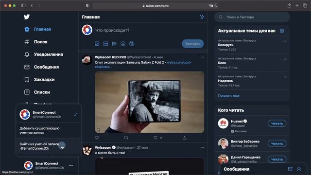The width and height of the screenshot is (311, 175).
Task: Toggle Safari sidebar button
Action: pos(23,5)
